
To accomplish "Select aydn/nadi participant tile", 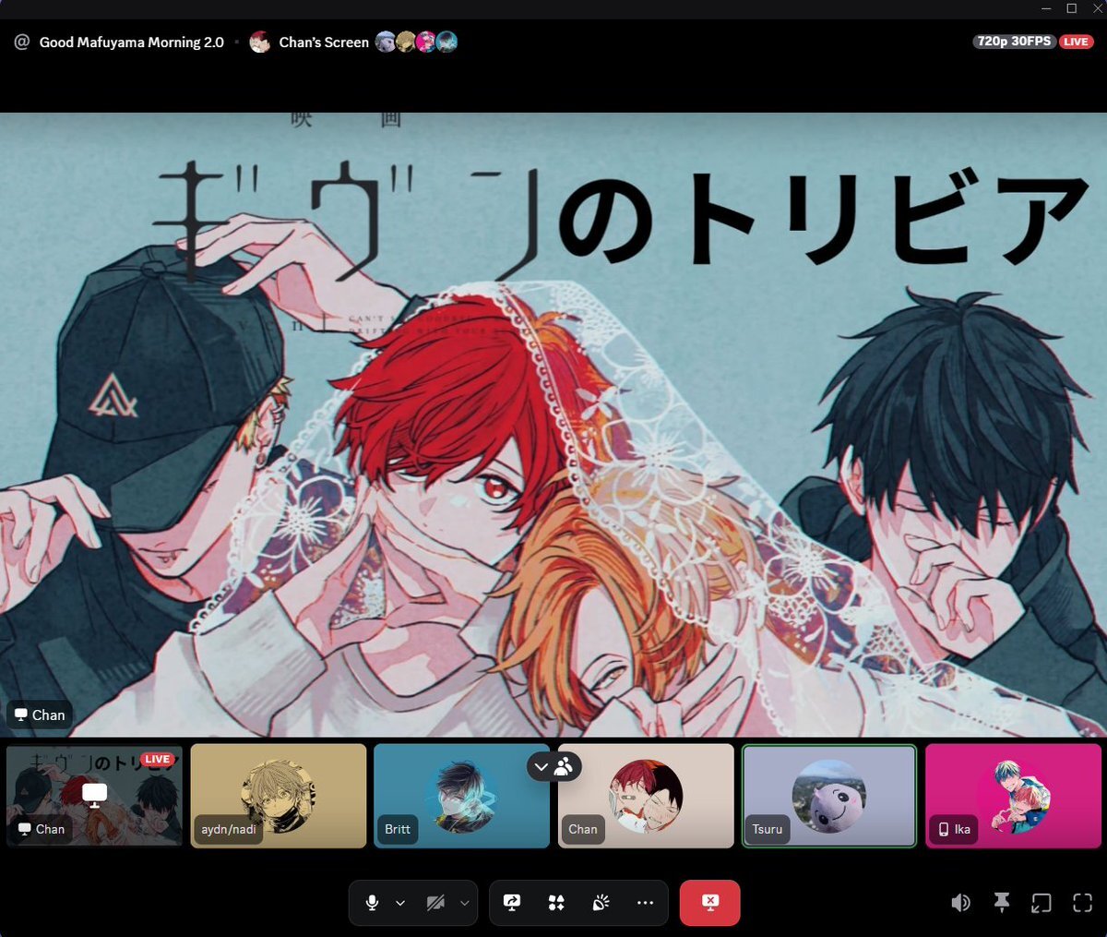I will (279, 796).
